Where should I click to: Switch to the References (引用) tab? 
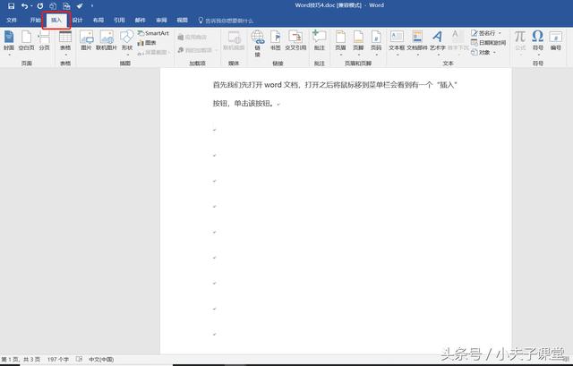coord(119,20)
